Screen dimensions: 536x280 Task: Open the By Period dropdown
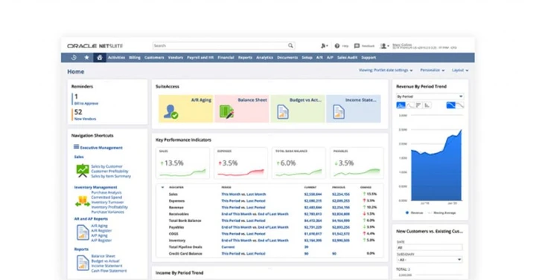point(430,97)
